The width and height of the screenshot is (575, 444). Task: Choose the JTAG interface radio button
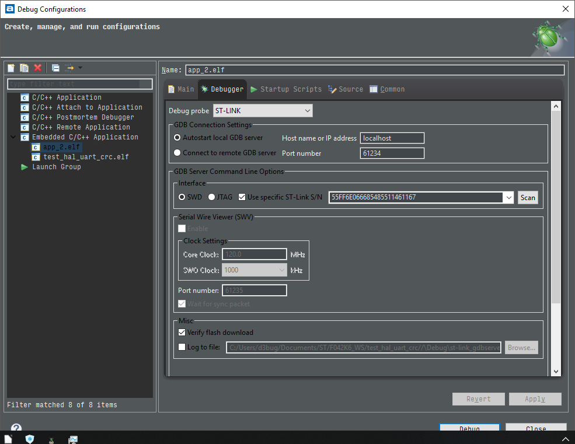click(x=211, y=197)
